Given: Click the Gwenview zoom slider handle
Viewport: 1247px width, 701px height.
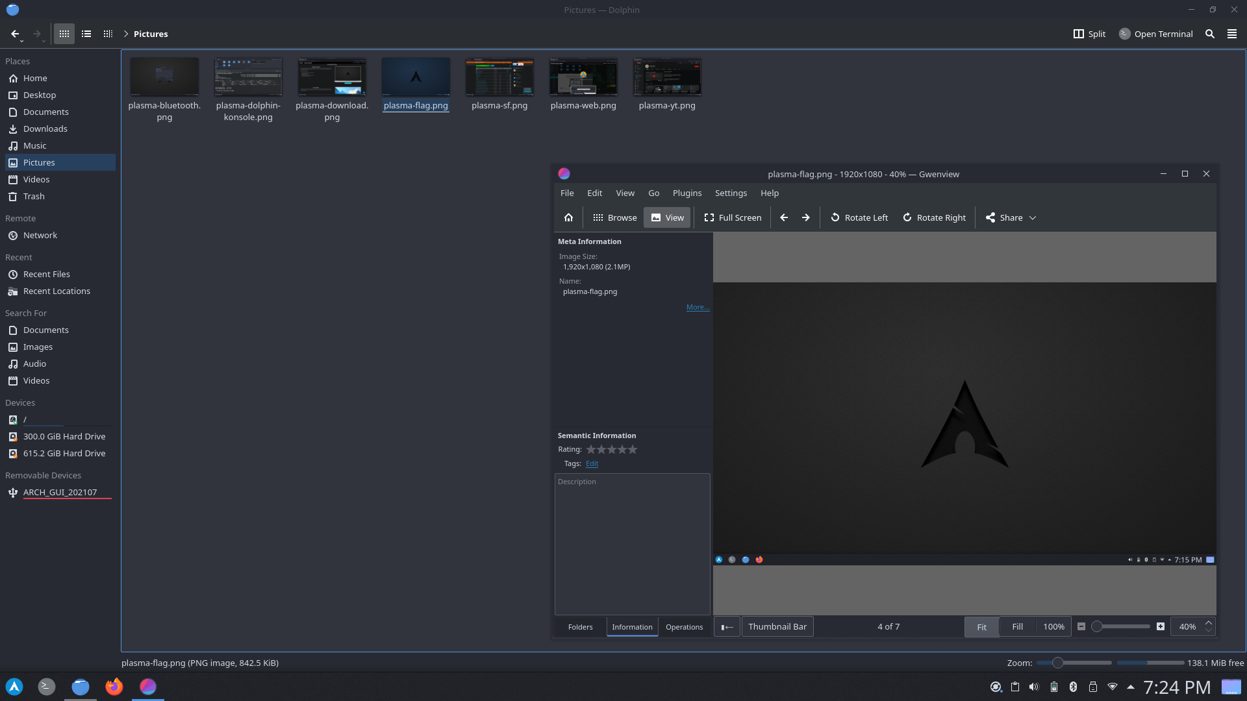Looking at the screenshot, I should 1097,627.
